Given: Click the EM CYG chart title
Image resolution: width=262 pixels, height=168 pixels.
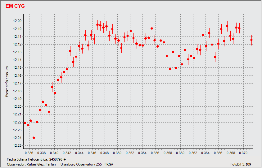Looking at the screenshot, I should 15,6.
